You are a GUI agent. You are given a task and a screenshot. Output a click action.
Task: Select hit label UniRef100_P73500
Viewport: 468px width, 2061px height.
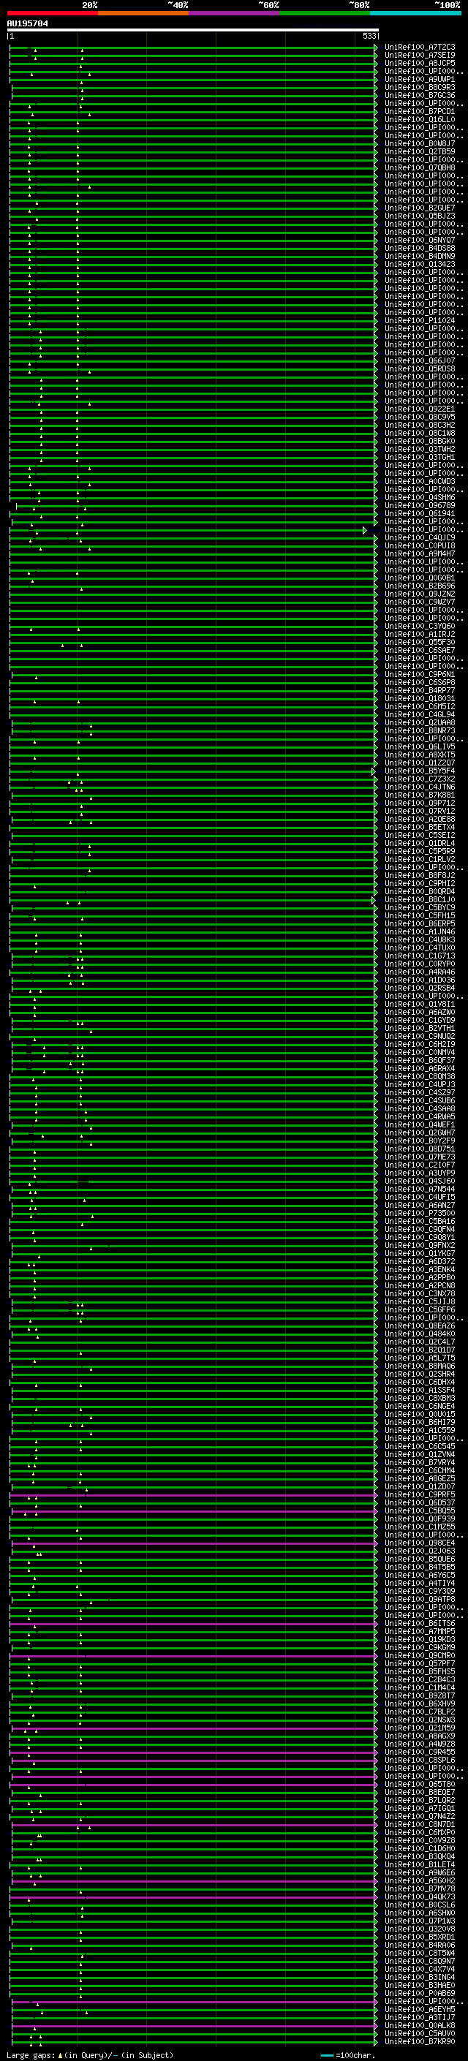point(420,1214)
